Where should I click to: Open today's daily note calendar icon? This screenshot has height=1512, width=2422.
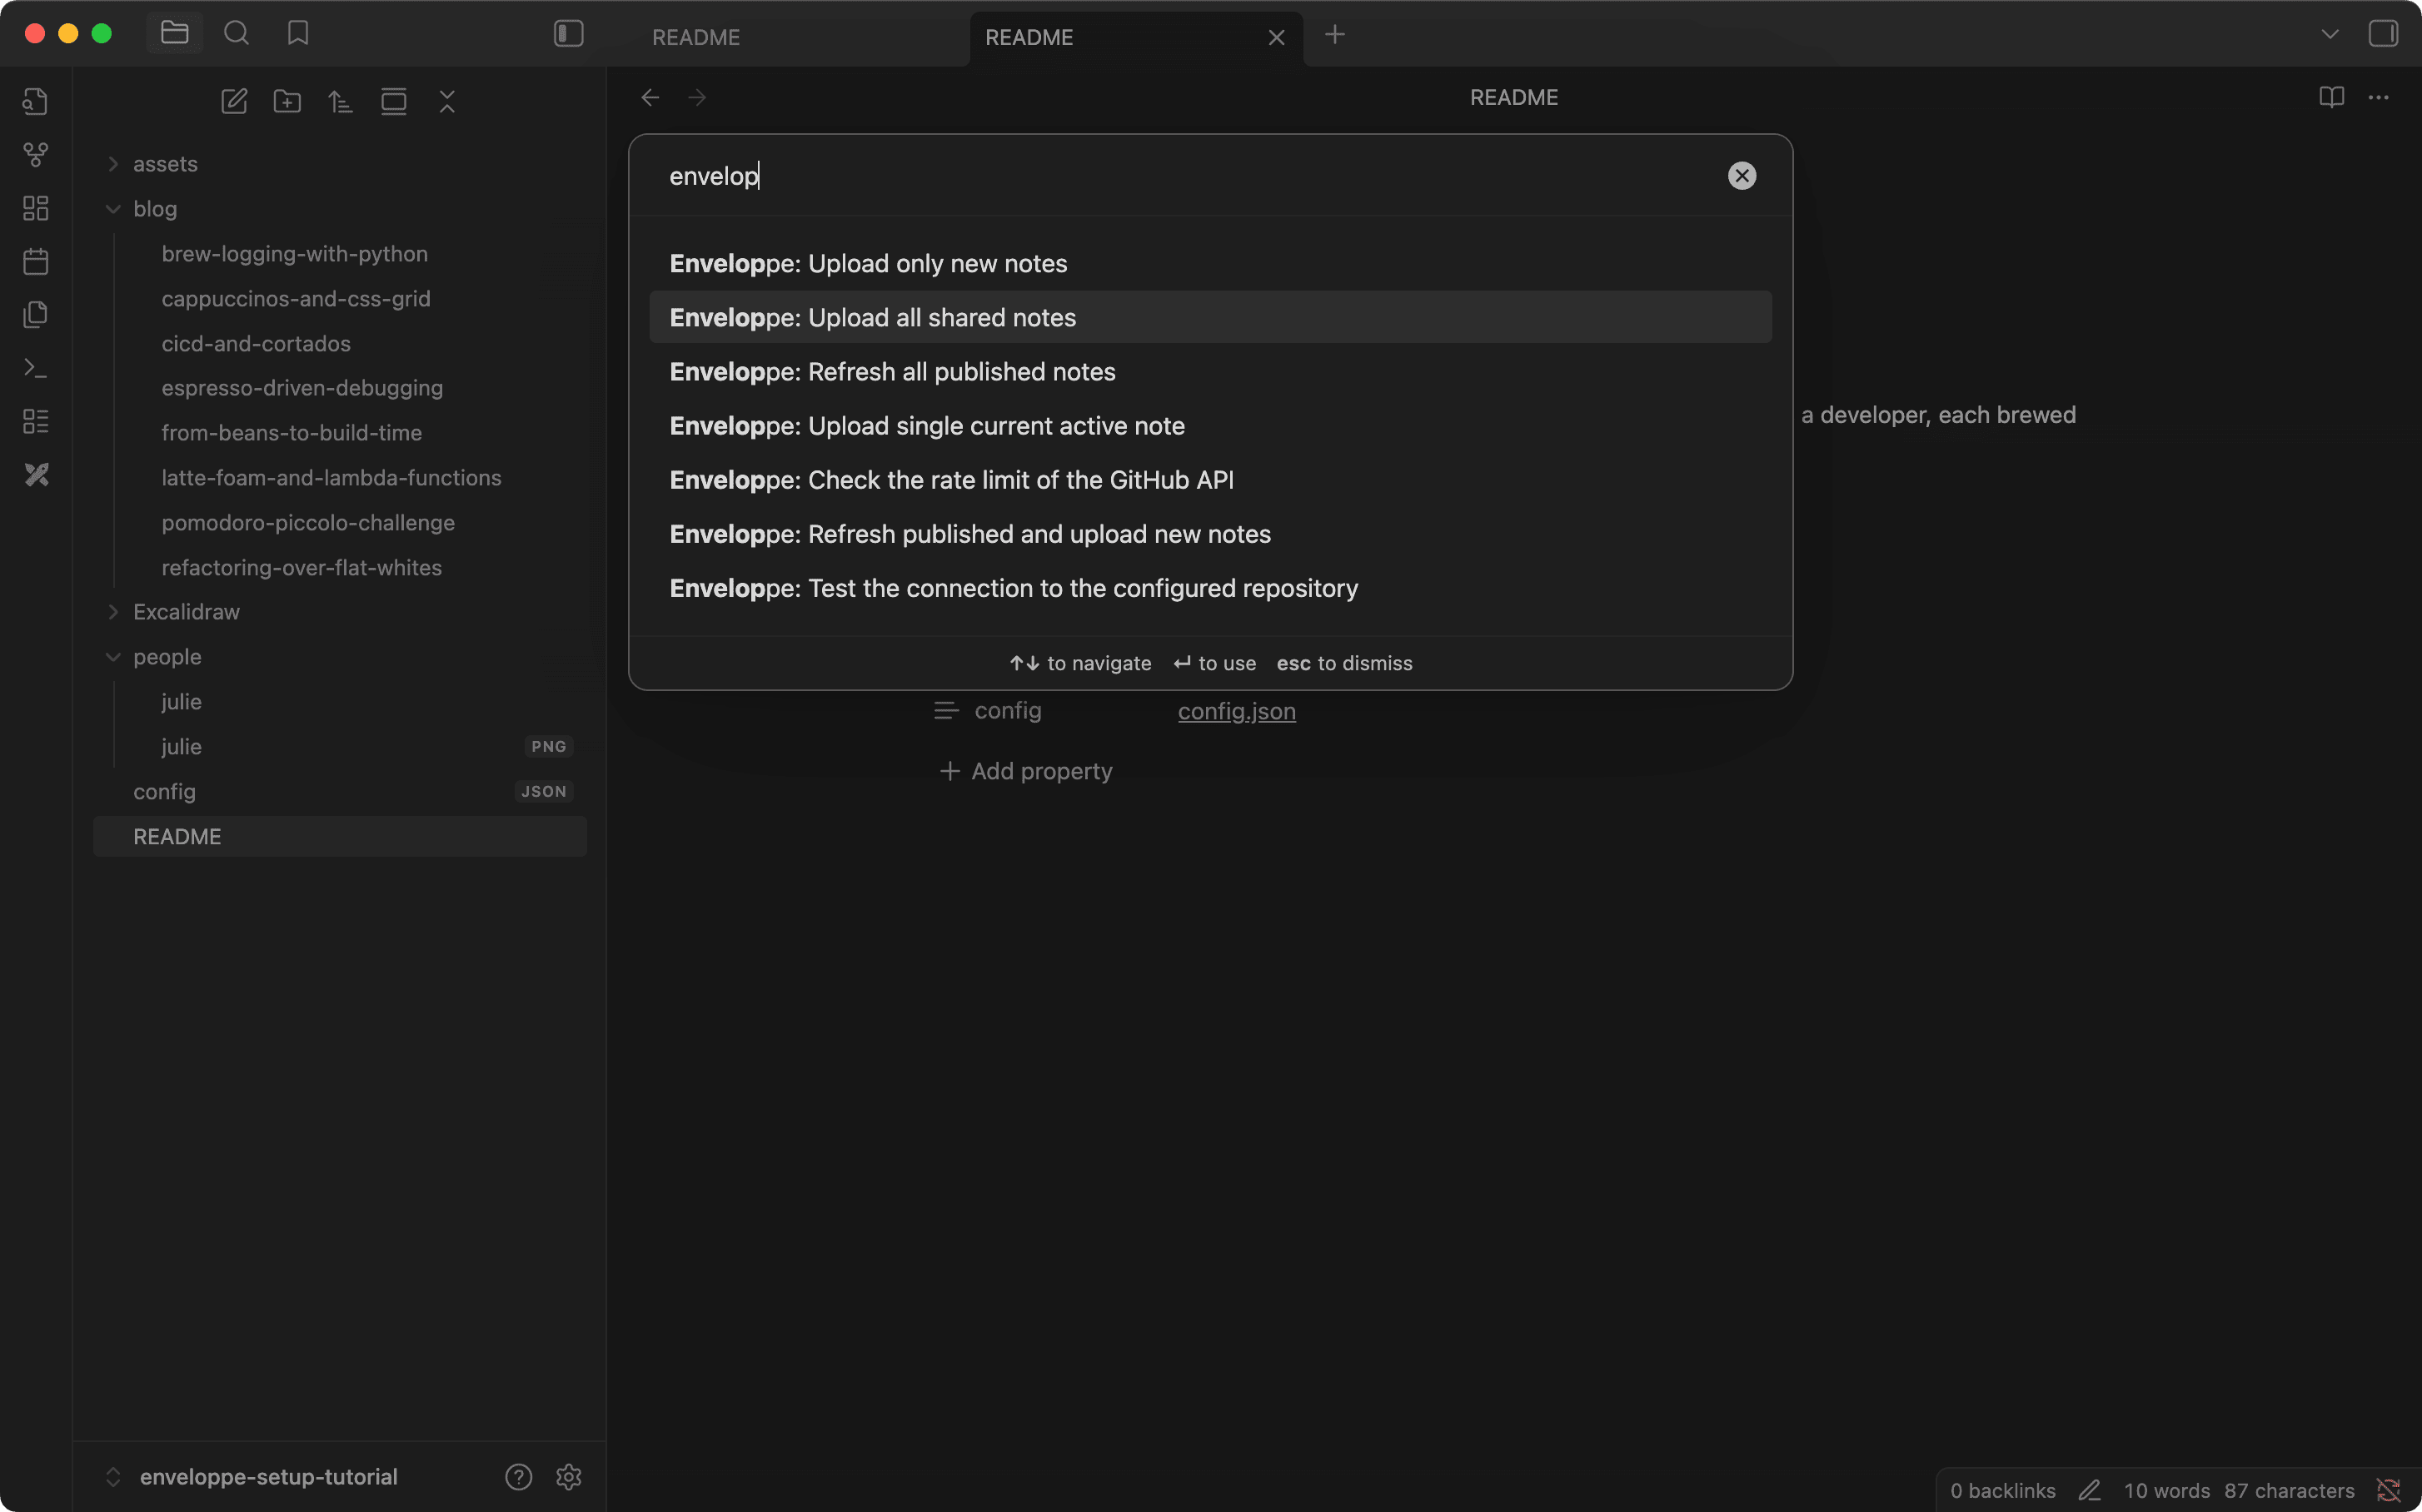(36, 261)
